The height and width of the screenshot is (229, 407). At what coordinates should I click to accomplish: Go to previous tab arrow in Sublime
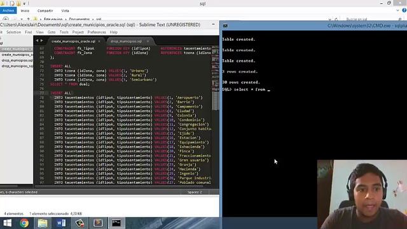(x=37, y=41)
